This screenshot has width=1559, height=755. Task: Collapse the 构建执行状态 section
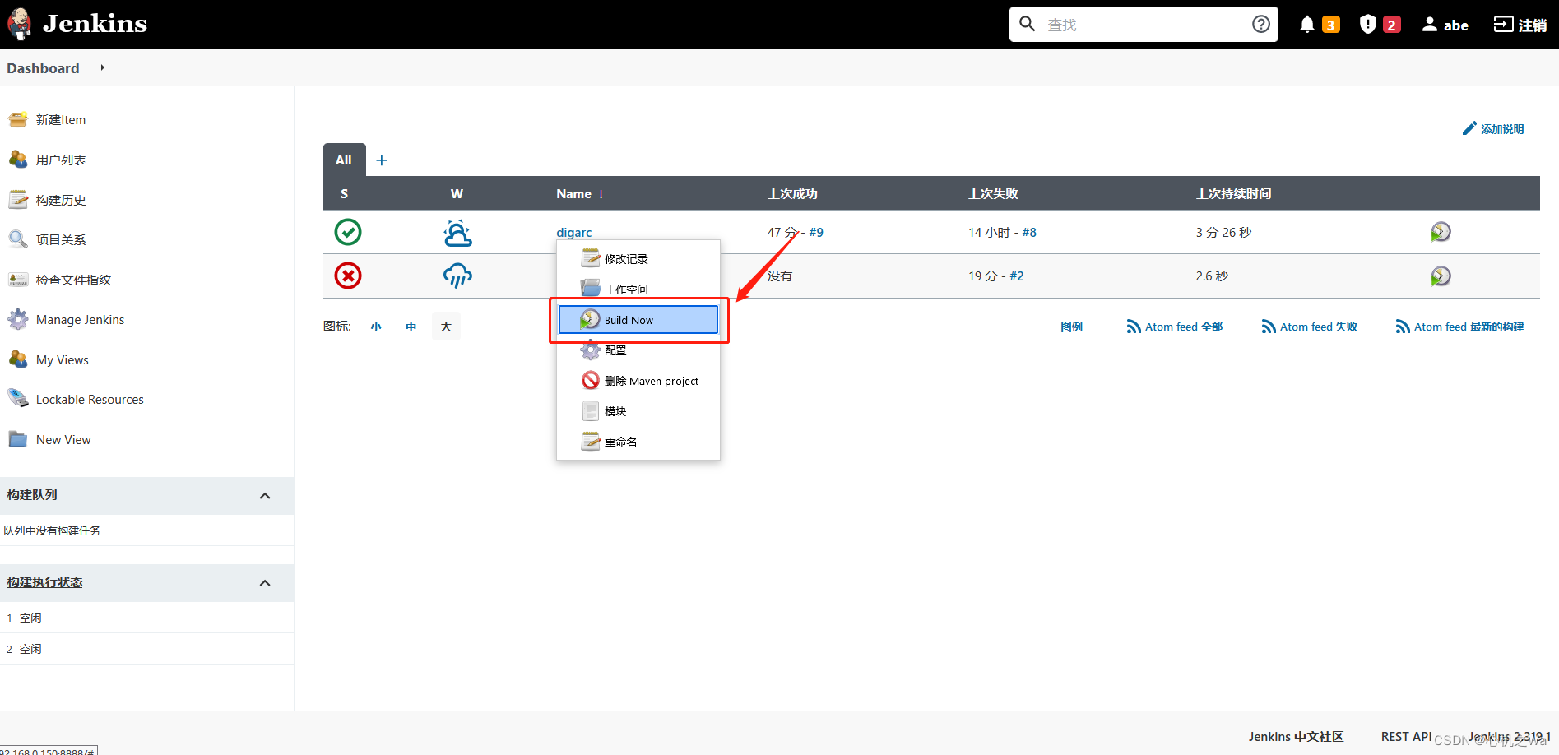coord(265,582)
